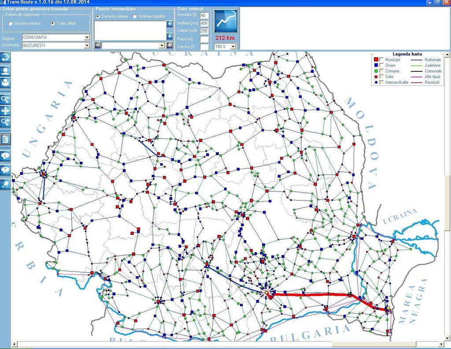Click the horizontal scrollbar thumb

pos(374,344)
